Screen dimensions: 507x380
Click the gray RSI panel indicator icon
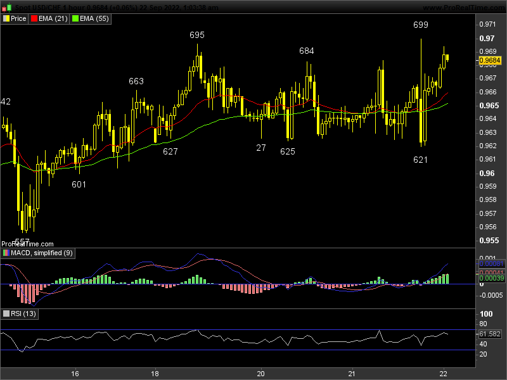click(6, 313)
